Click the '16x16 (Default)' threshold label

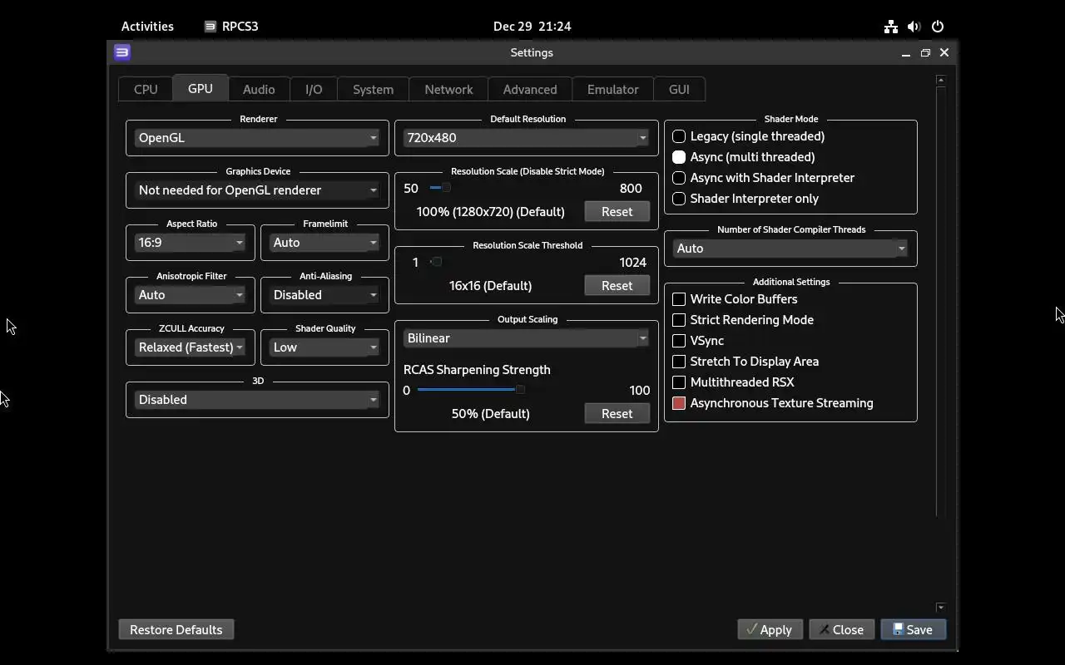coord(490,286)
